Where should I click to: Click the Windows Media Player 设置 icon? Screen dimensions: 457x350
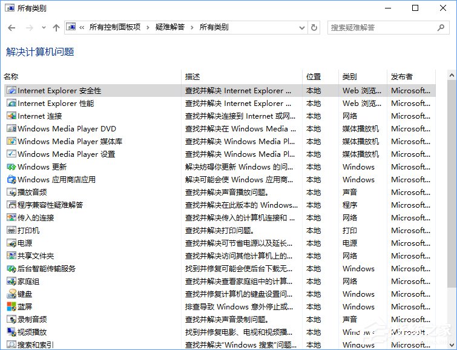click(x=12, y=154)
